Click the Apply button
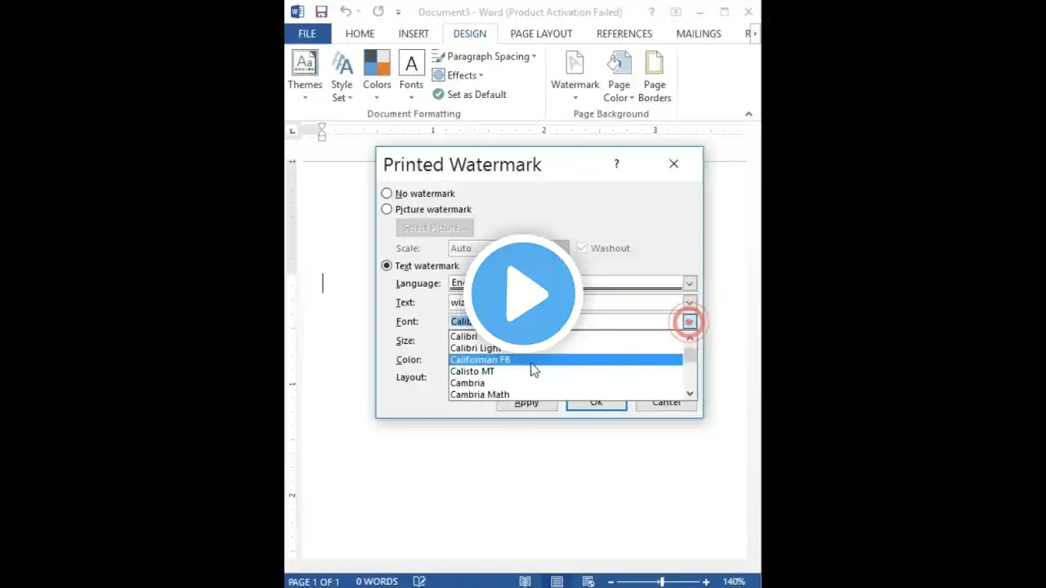Image resolution: width=1046 pixels, height=588 pixels. coord(526,403)
